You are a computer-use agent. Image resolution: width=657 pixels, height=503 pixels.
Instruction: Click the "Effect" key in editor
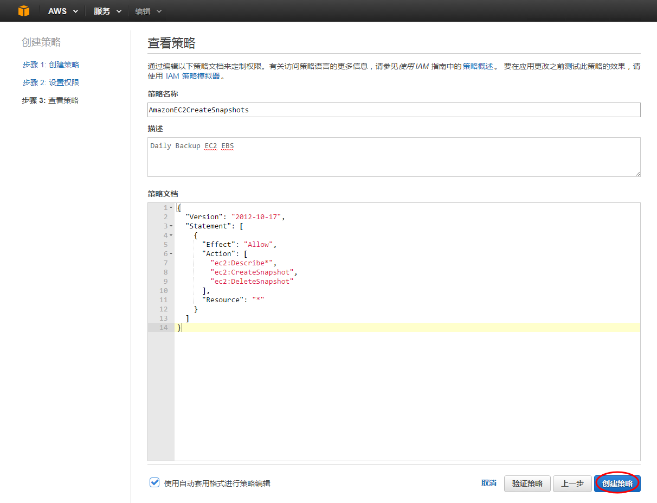pos(218,245)
